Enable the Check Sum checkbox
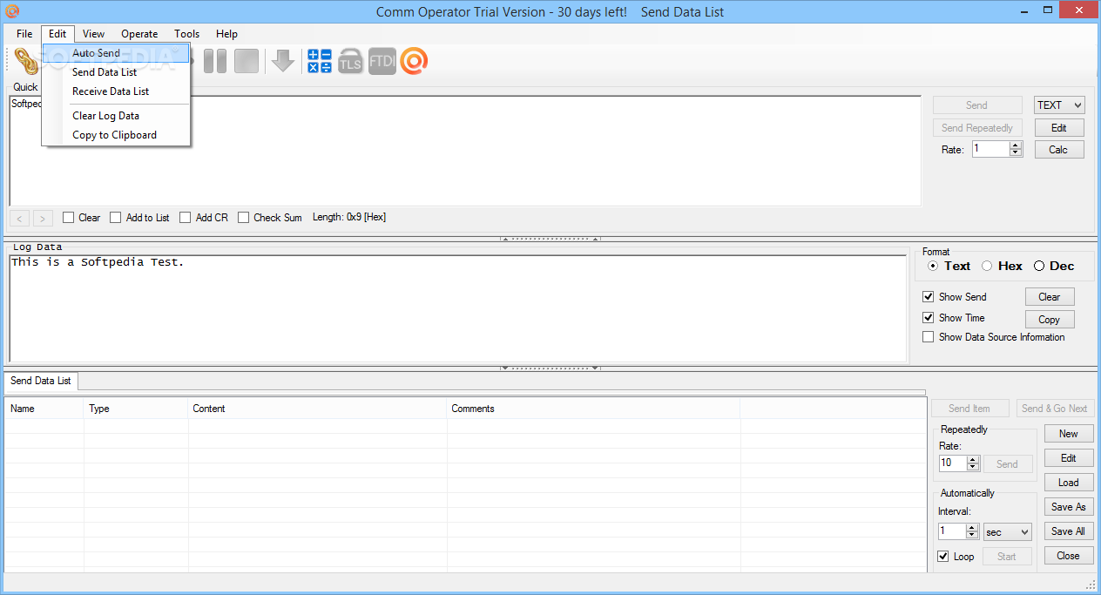 click(x=244, y=218)
